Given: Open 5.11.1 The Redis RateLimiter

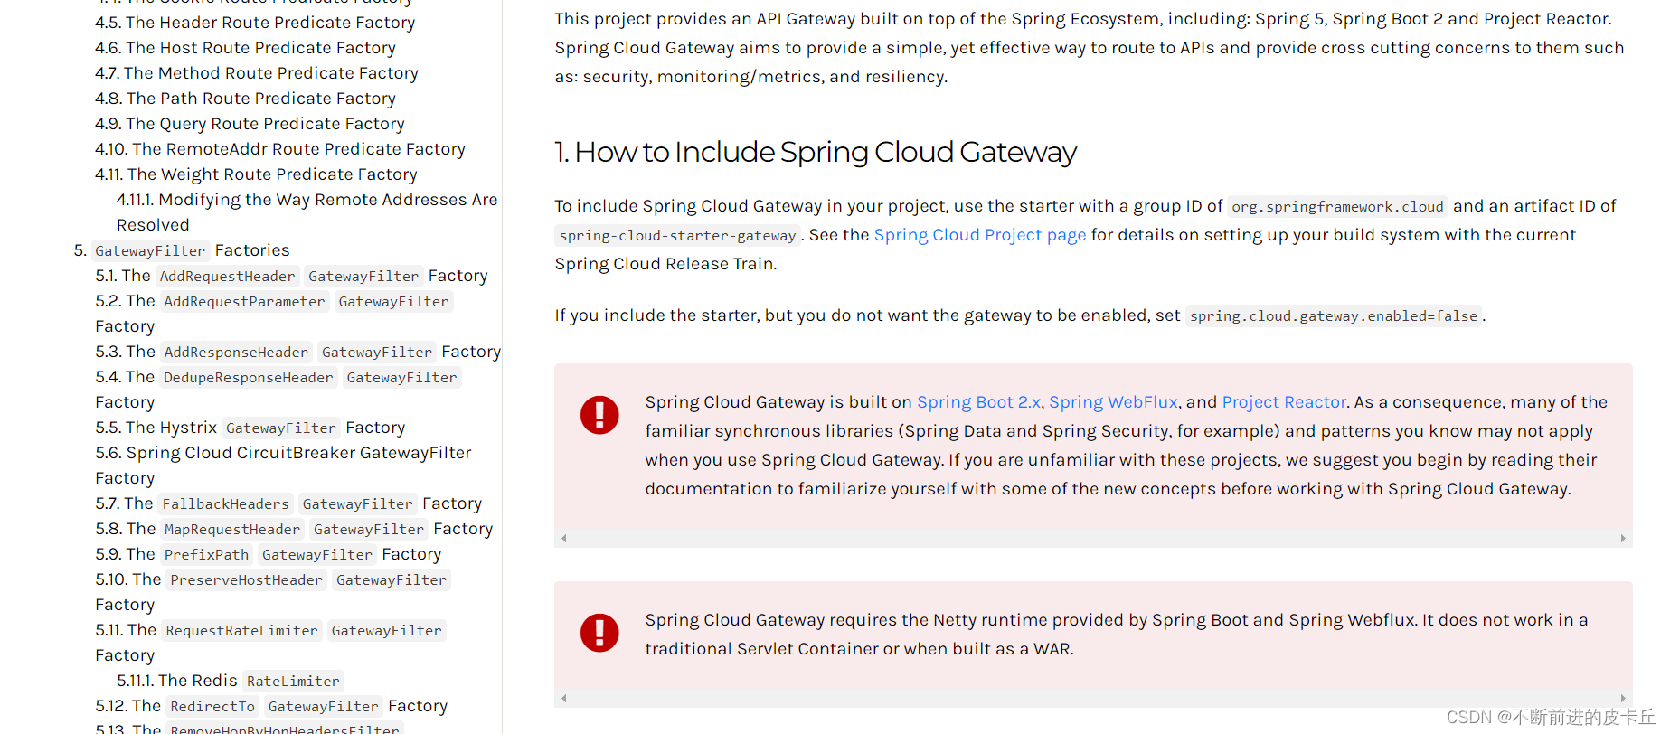Looking at the screenshot, I should pos(230,681).
